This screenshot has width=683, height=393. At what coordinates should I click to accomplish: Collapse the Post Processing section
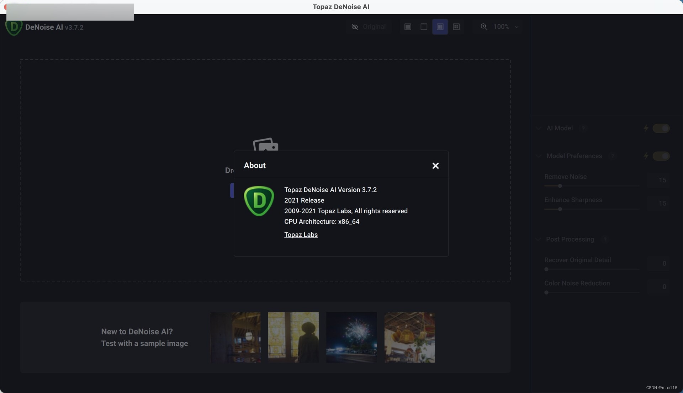pyautogui.click(x=538, y=239)
